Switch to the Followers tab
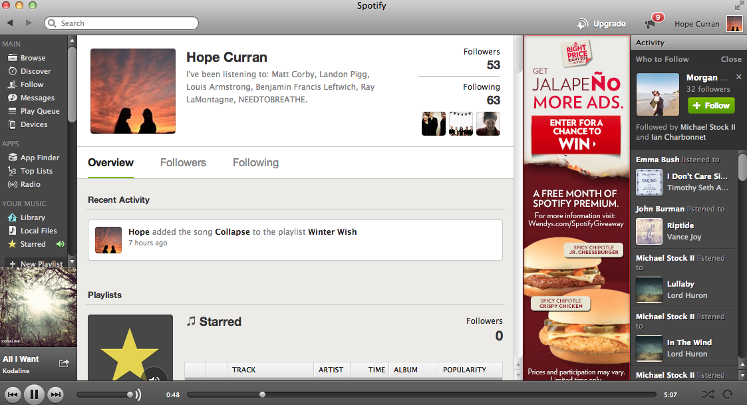 click(183, 163)
